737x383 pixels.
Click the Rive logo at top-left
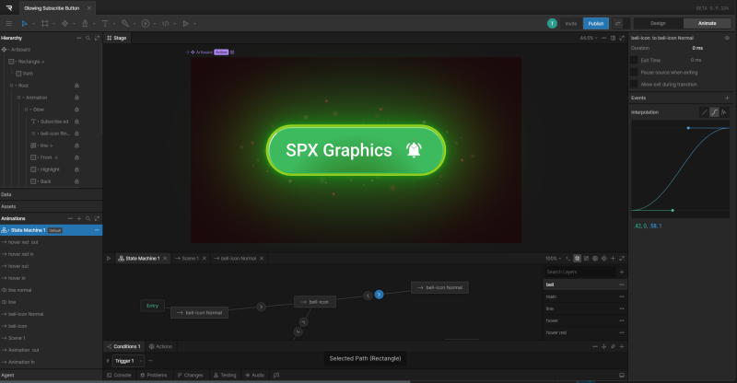9,8
